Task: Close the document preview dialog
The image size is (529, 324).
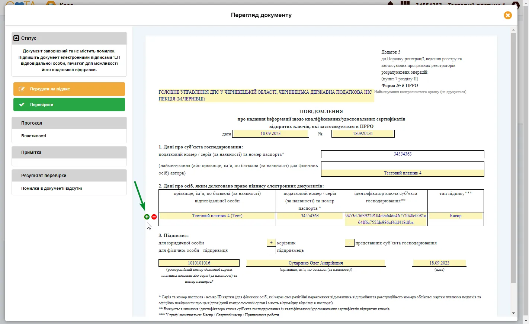Action: pos(508,15)
